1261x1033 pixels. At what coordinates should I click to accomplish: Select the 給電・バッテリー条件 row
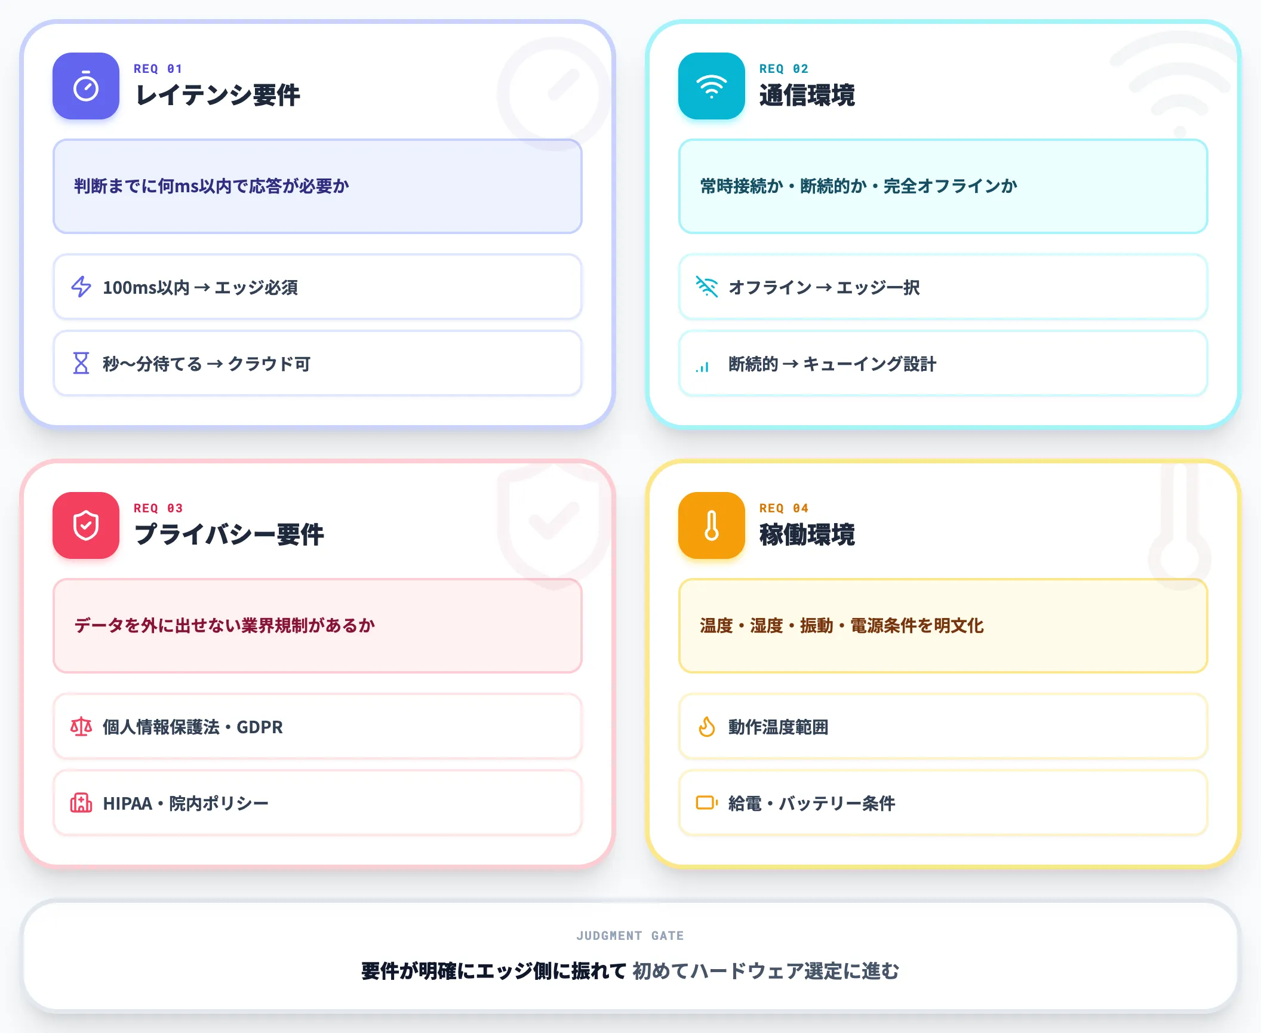pyautogui.click(x=943, y=803)
